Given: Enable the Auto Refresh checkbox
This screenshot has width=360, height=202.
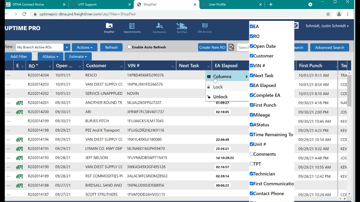Looking at the screenshot, I should click(x=129, y=47).
